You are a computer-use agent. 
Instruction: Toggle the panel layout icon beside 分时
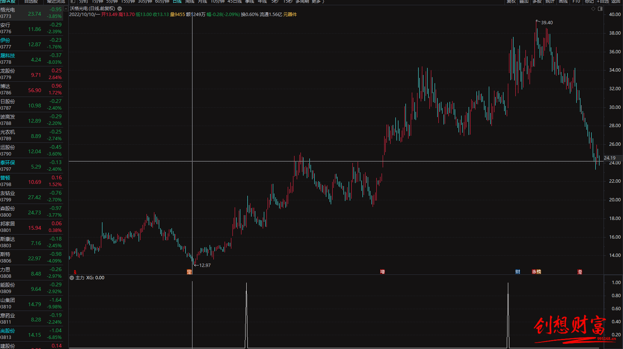[x=73, y=1]
